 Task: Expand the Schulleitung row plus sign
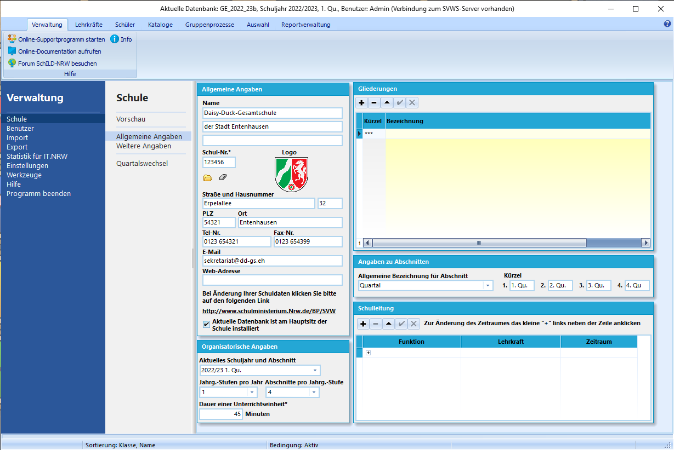pos(368,353)
